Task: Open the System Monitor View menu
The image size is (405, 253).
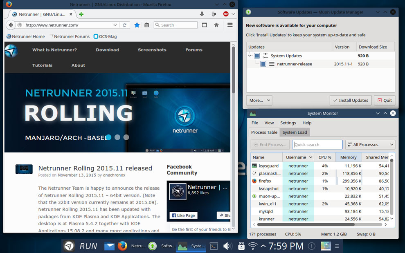Action: pos(269,123)
